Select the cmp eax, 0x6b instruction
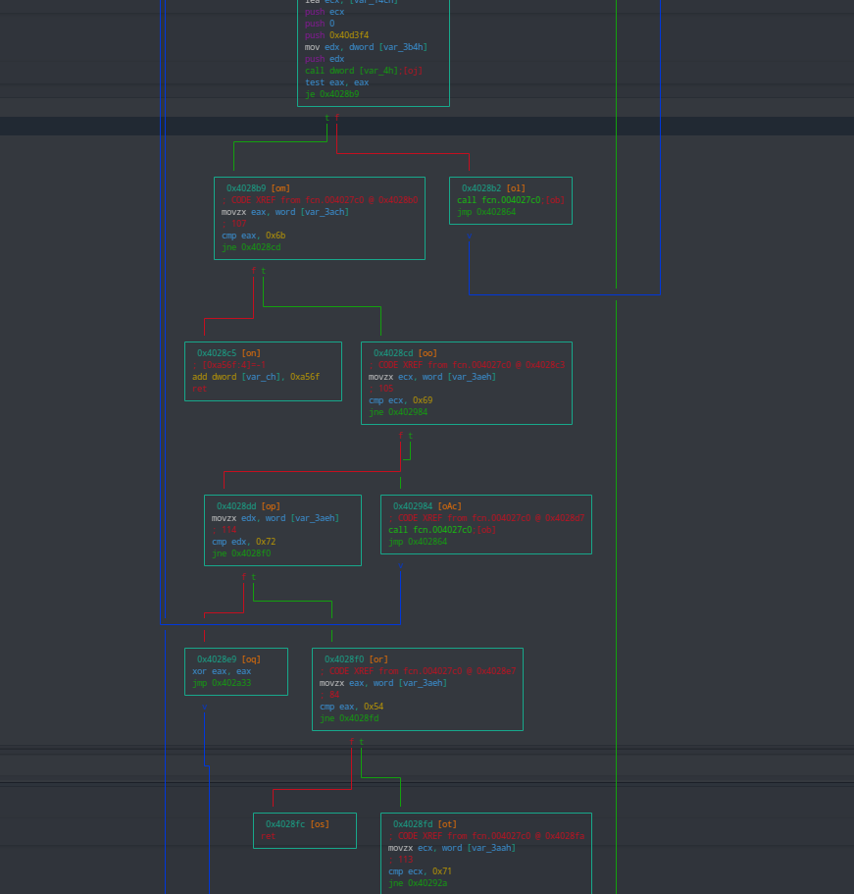The height and width of the screenshot is (894, 854). 253,236
